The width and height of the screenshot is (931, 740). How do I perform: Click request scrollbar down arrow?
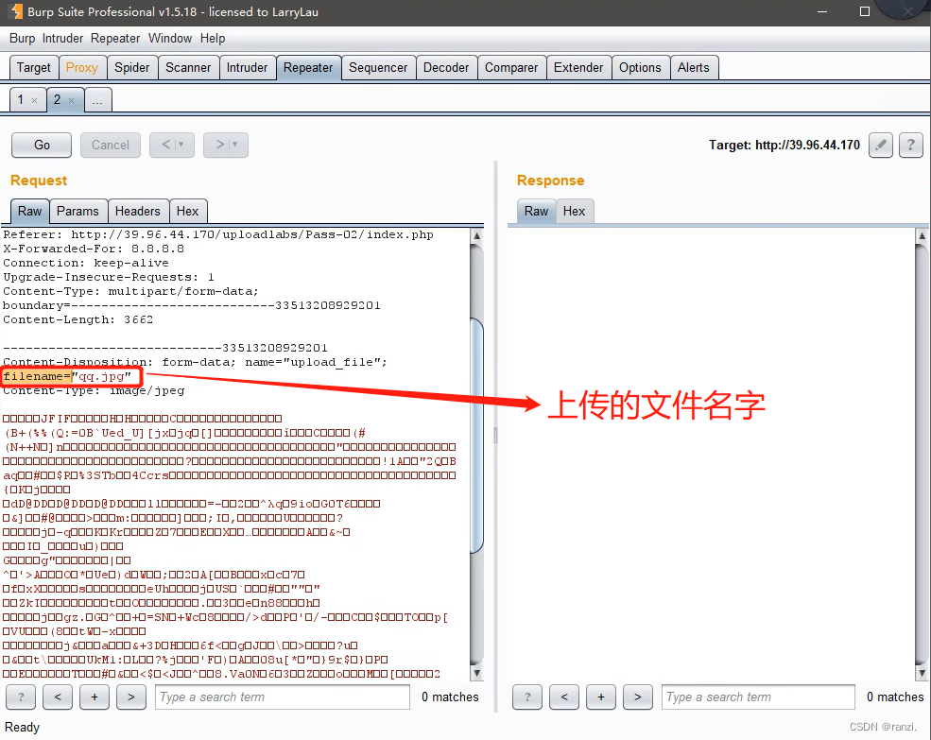tap(476, 672)
